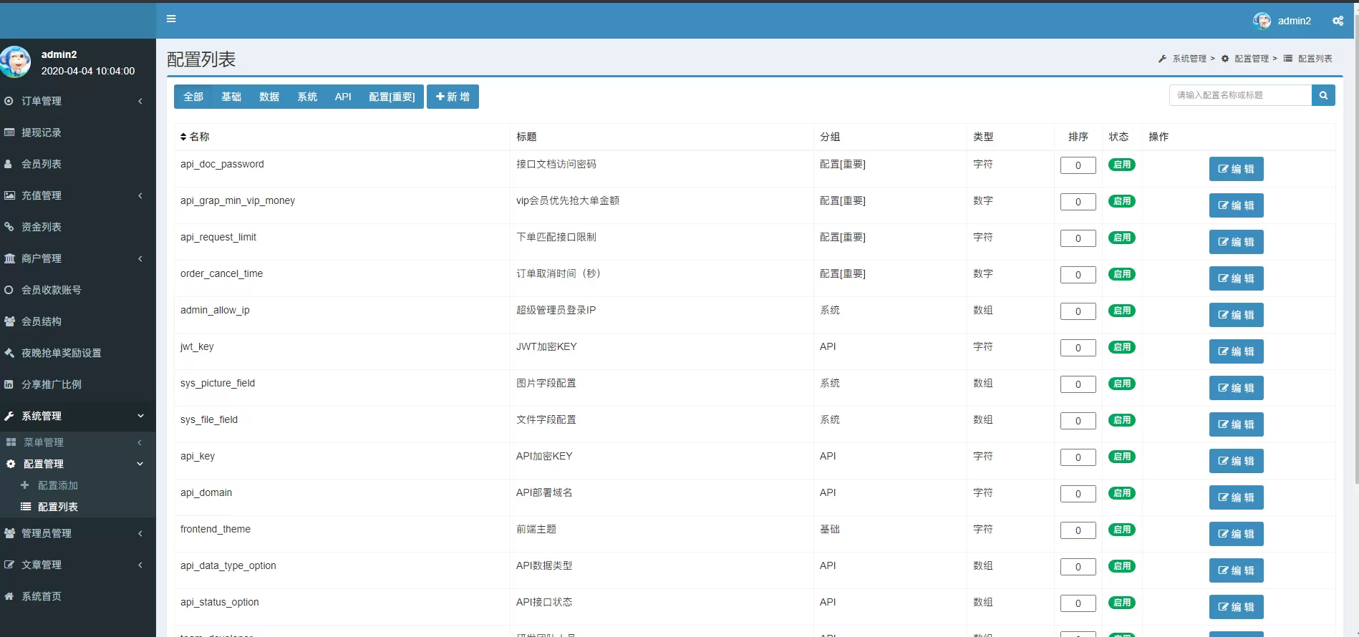This screenshot has width=1359, height=637.
Task: Click the sort order field for admin_allow_ip
Action: tap(1078, 311)
